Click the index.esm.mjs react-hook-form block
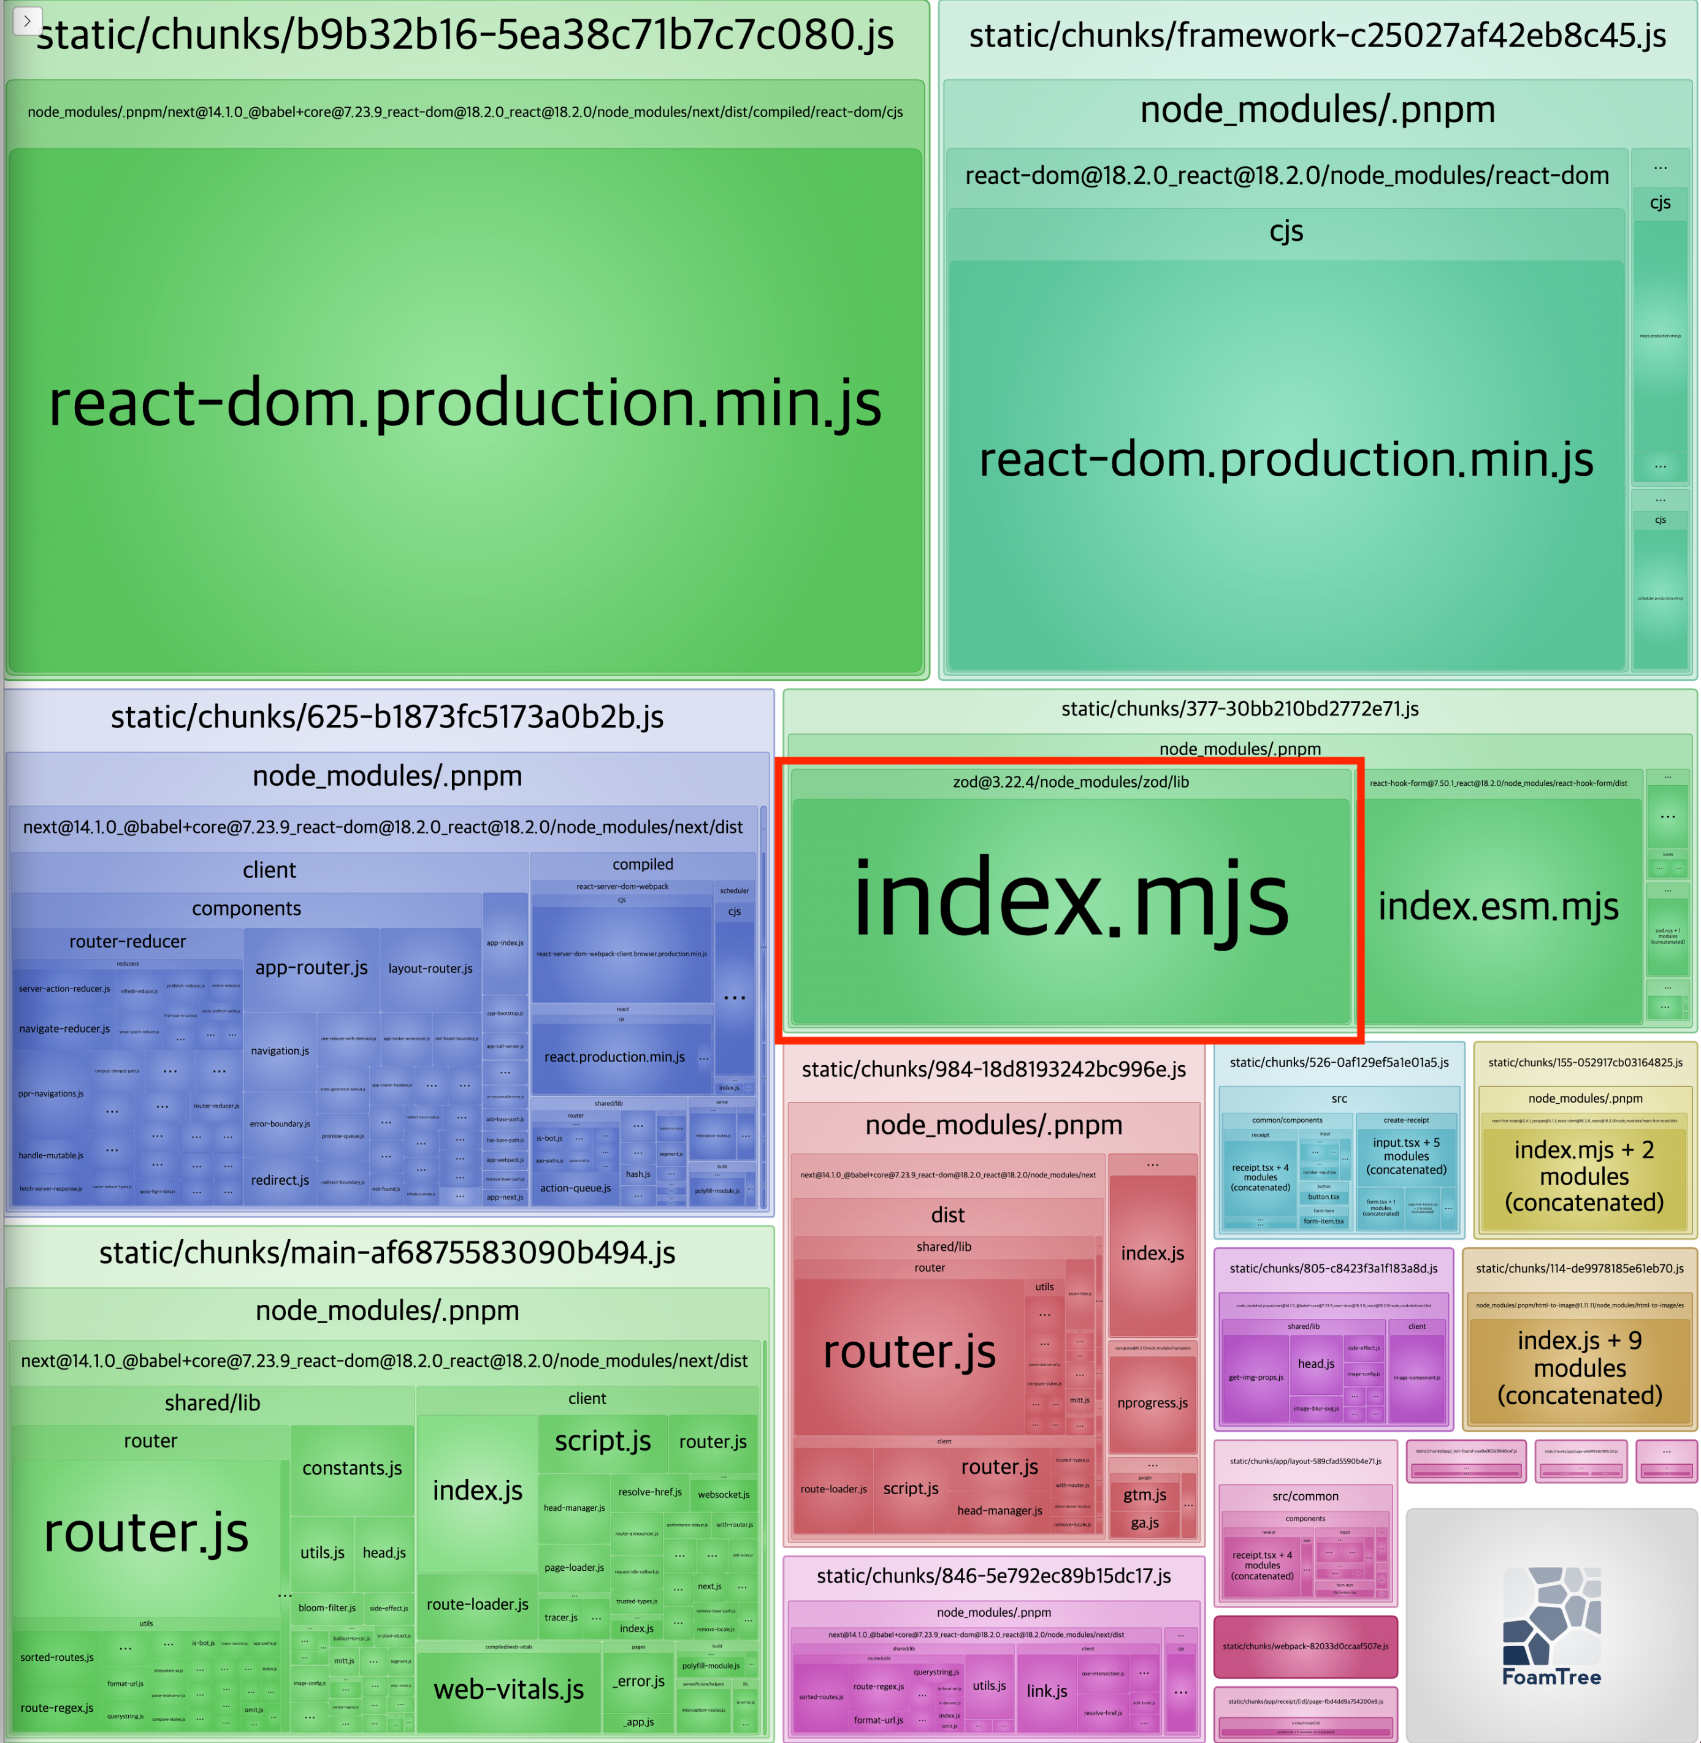Screen dimensions: 1701x1743 click(x=1498, y=907)
